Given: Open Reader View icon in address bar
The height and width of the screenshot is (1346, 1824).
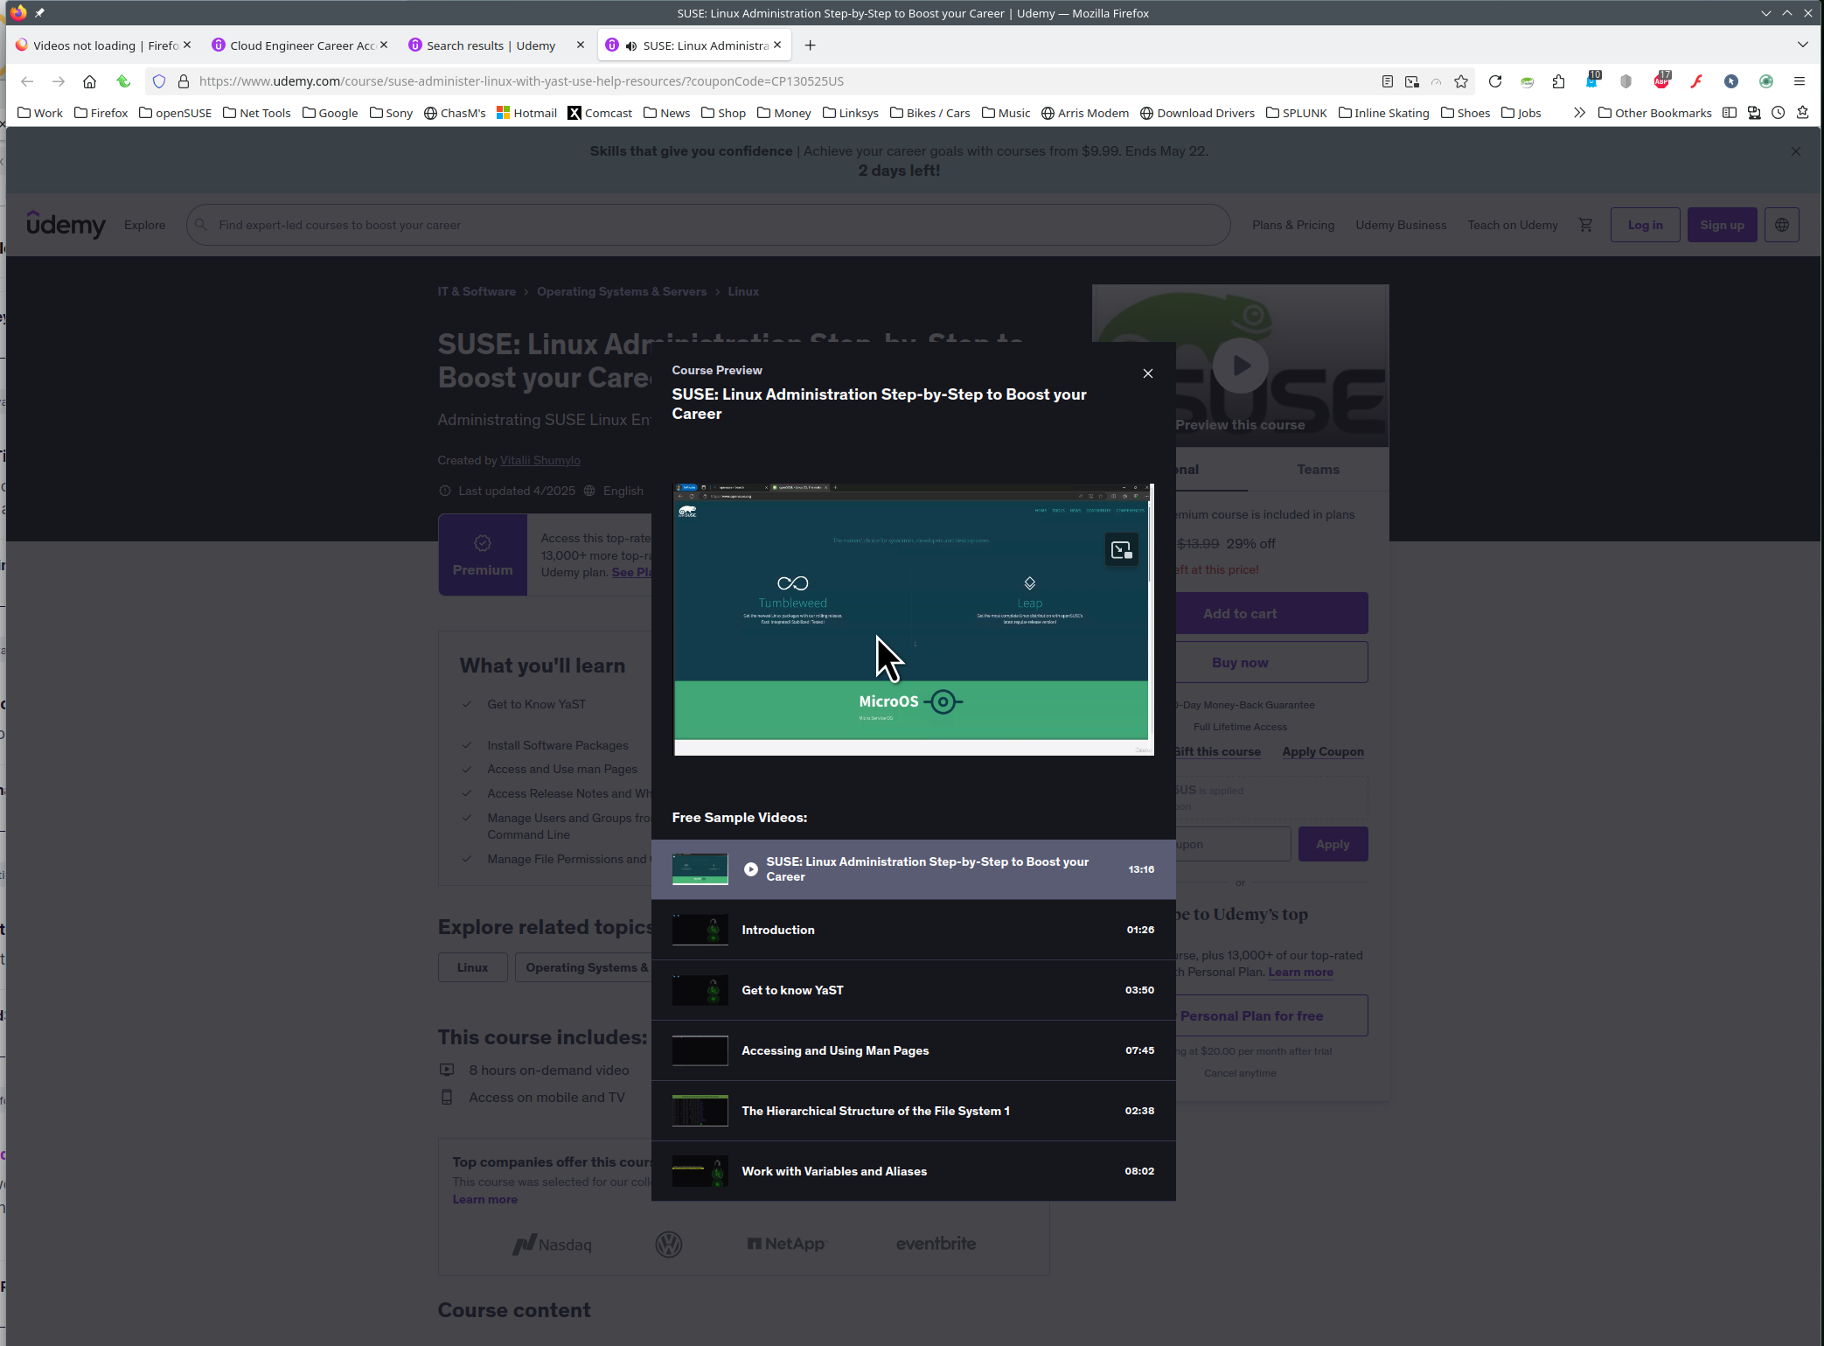Looking at the screenshot, I should [x=1387, y=81].
